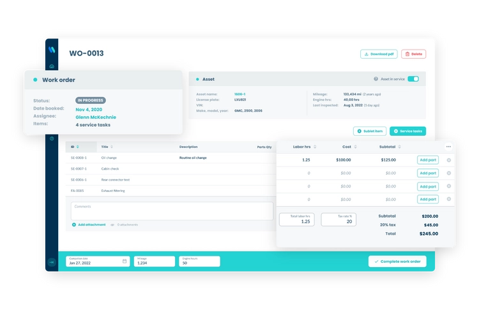Open calendar picker in Completion date field
This screenshot has width=479, height=310.
(125, 262)
